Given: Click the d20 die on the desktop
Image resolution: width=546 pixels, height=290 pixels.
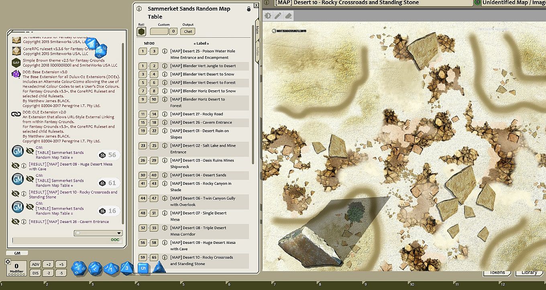Looking at the screenshot, I should (79, 268).
